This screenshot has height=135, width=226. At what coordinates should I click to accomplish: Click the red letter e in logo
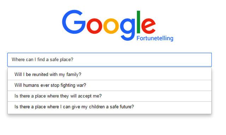tap(148, 26)
